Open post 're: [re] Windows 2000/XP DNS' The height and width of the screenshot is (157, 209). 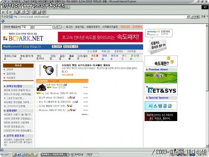(x=59, y=93)
